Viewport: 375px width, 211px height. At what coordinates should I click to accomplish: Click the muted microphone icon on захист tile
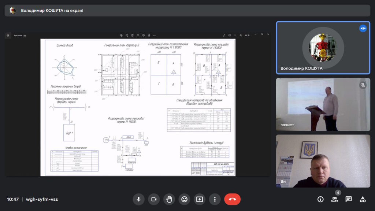pyautogui.click(x=363, y=85)
